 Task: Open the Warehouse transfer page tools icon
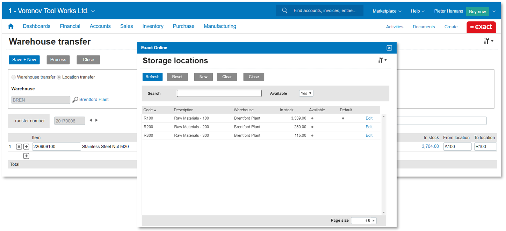tap(488, 41)
